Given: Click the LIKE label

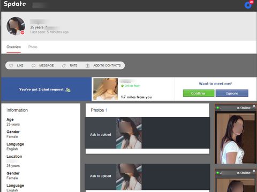Looking at the screenshot, I should click(x=20, y=66).
